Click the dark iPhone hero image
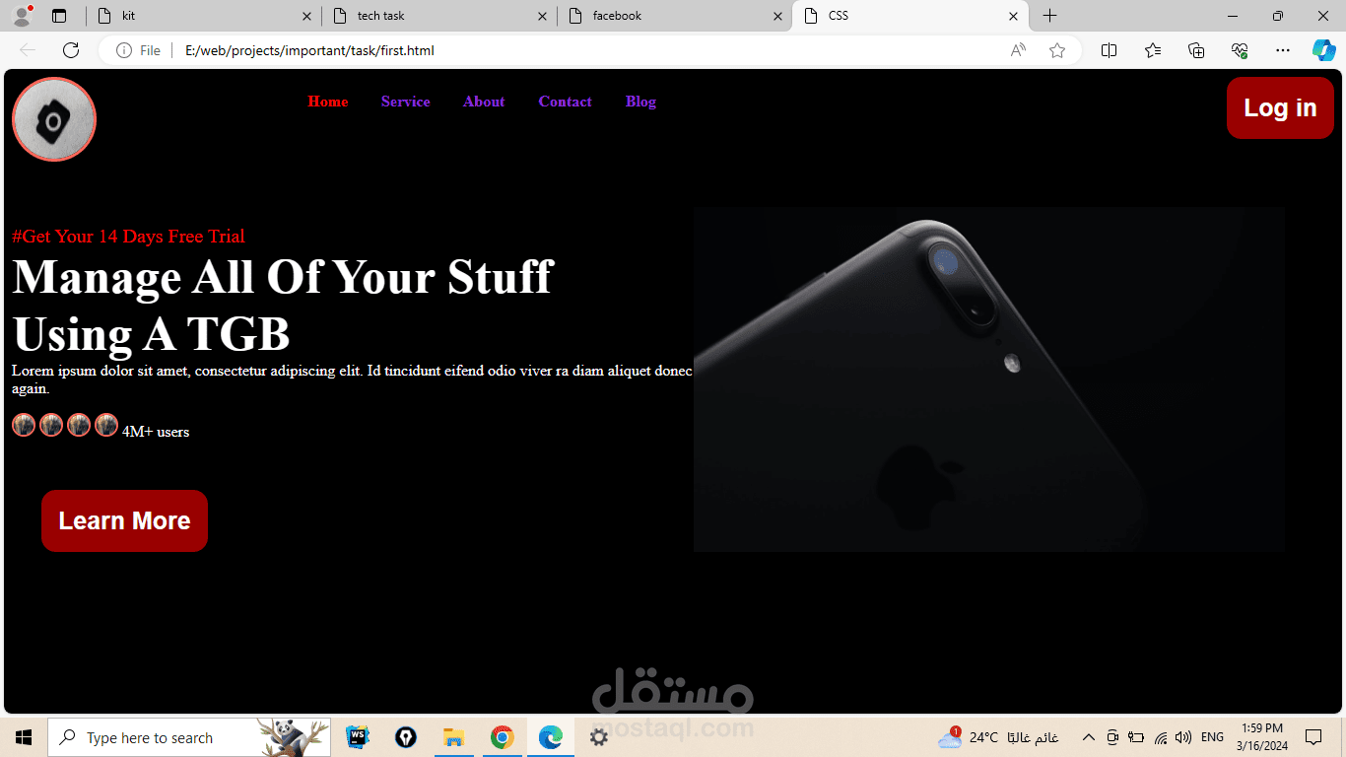This screenshot has width=1346, height=757. 988,379
